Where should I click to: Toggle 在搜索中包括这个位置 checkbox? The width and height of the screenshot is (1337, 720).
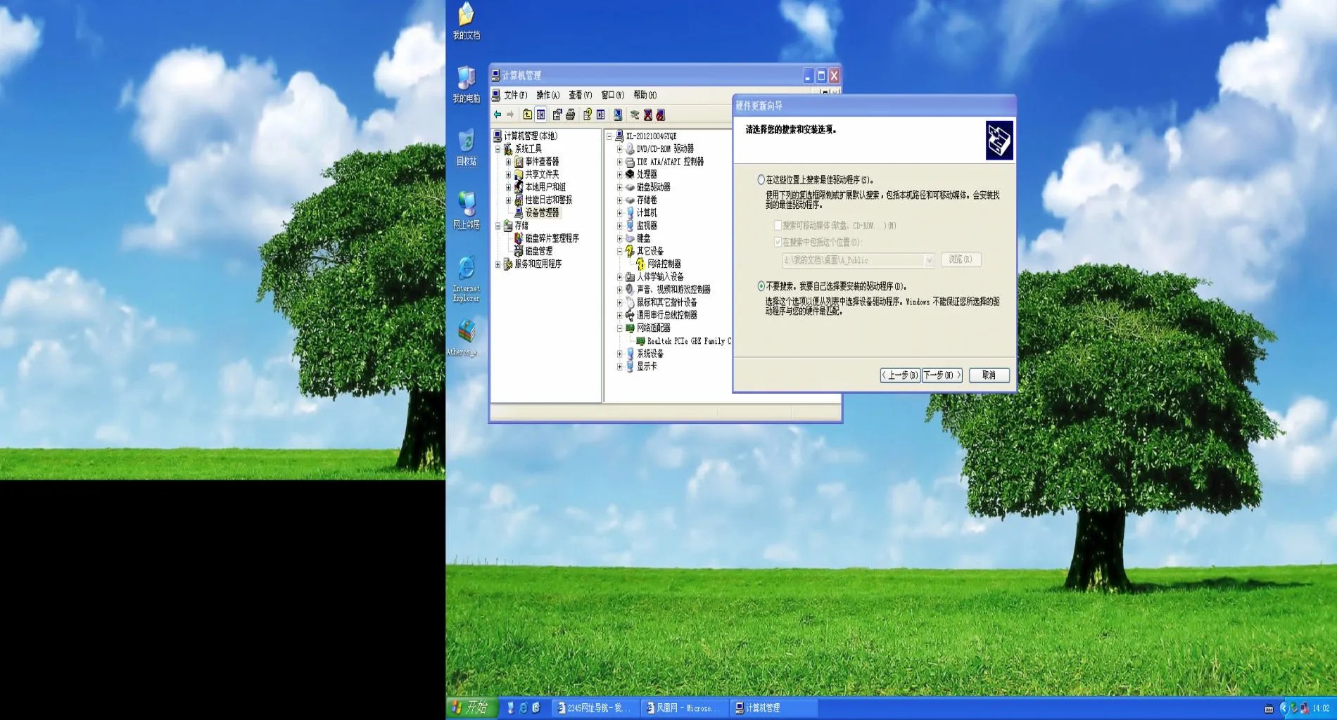(x=778, y=242)
